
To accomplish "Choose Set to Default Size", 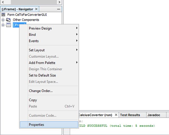I will [x=49, y=75].
